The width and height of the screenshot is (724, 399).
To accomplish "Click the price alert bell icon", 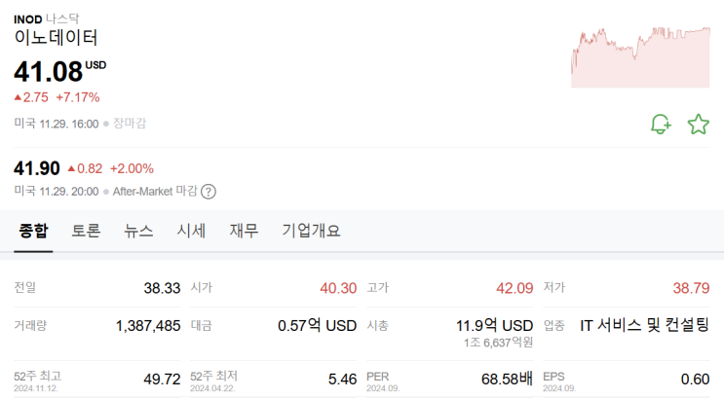I will [x=661, y=124].
